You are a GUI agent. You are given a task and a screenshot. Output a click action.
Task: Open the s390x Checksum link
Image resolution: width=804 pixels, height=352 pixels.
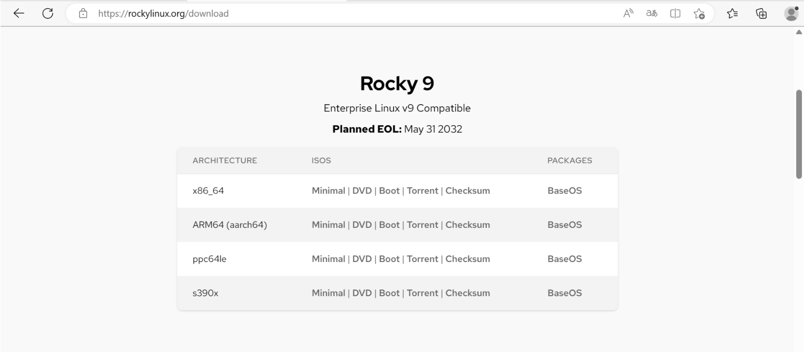467,293
